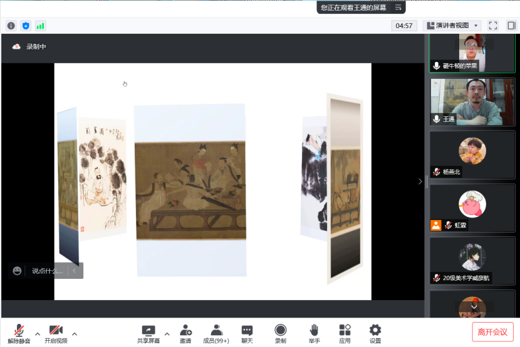Expand video options arrow beside 开启视频
520x347 pixels.
[x=75, y=333]
